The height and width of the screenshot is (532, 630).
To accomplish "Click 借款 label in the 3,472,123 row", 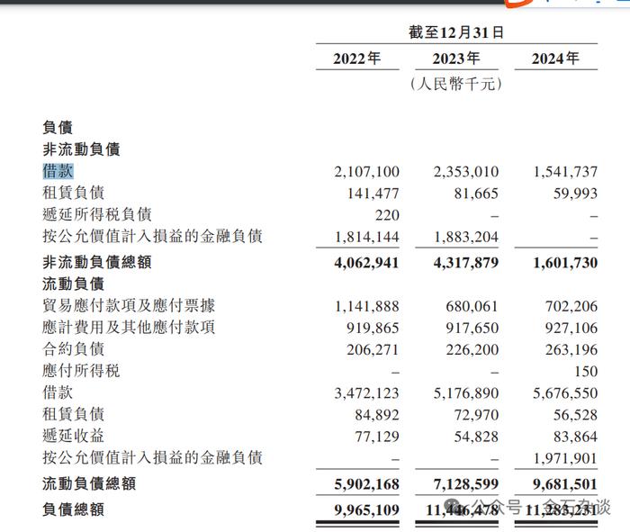I will 58,392.
